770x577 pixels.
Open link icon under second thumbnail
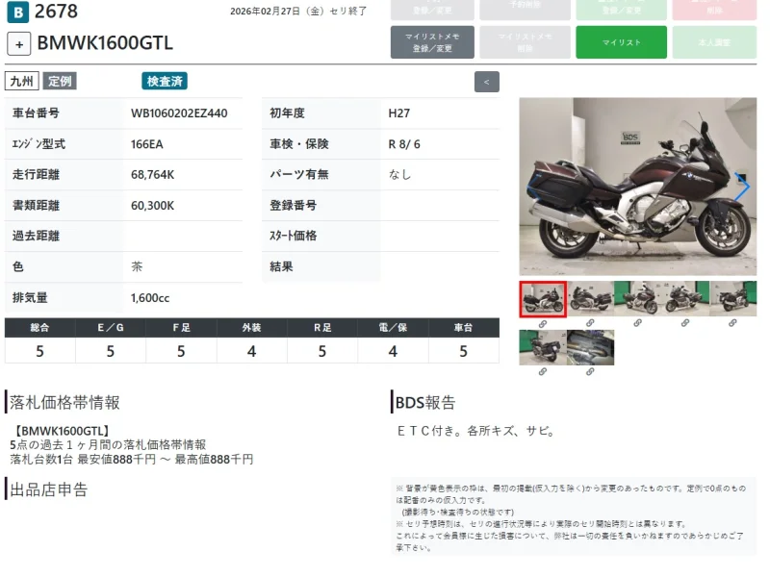point(590,323)
